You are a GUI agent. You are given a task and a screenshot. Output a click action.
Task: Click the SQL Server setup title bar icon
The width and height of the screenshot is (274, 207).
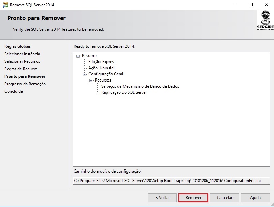click(5, 5)
